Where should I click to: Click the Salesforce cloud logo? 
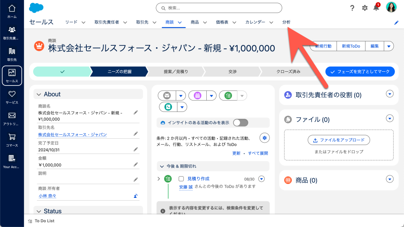tap(36, 8)
